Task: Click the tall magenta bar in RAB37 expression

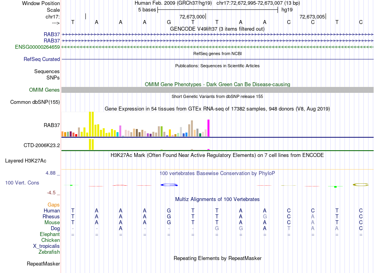Action: pyautogui.click(x=209, y=128)
